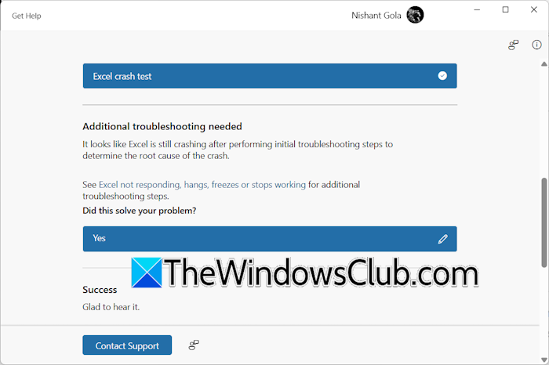549x365 pixels.
Task: Click the scrollbar up arrow
Action: point(544,64)
